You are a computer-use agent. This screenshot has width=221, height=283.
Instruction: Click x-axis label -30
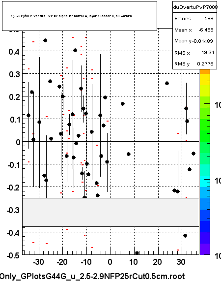[x=38, y=262]
